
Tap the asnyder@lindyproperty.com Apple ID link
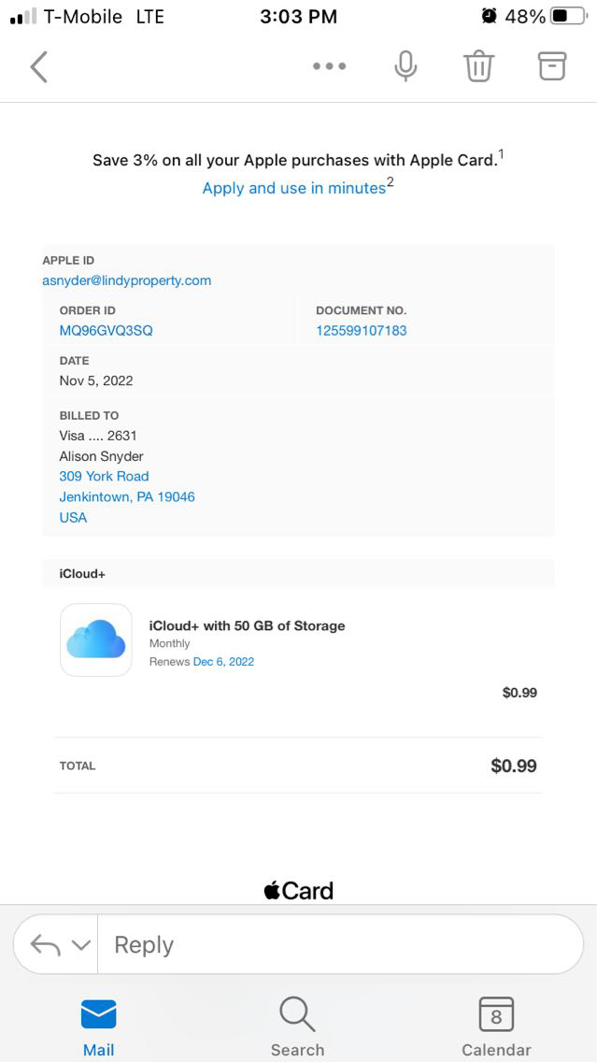(127, 280)
